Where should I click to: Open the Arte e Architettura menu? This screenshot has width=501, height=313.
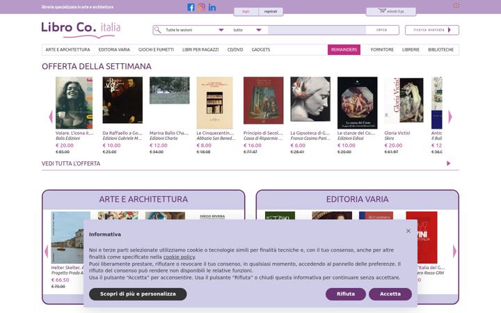[67, 49]
